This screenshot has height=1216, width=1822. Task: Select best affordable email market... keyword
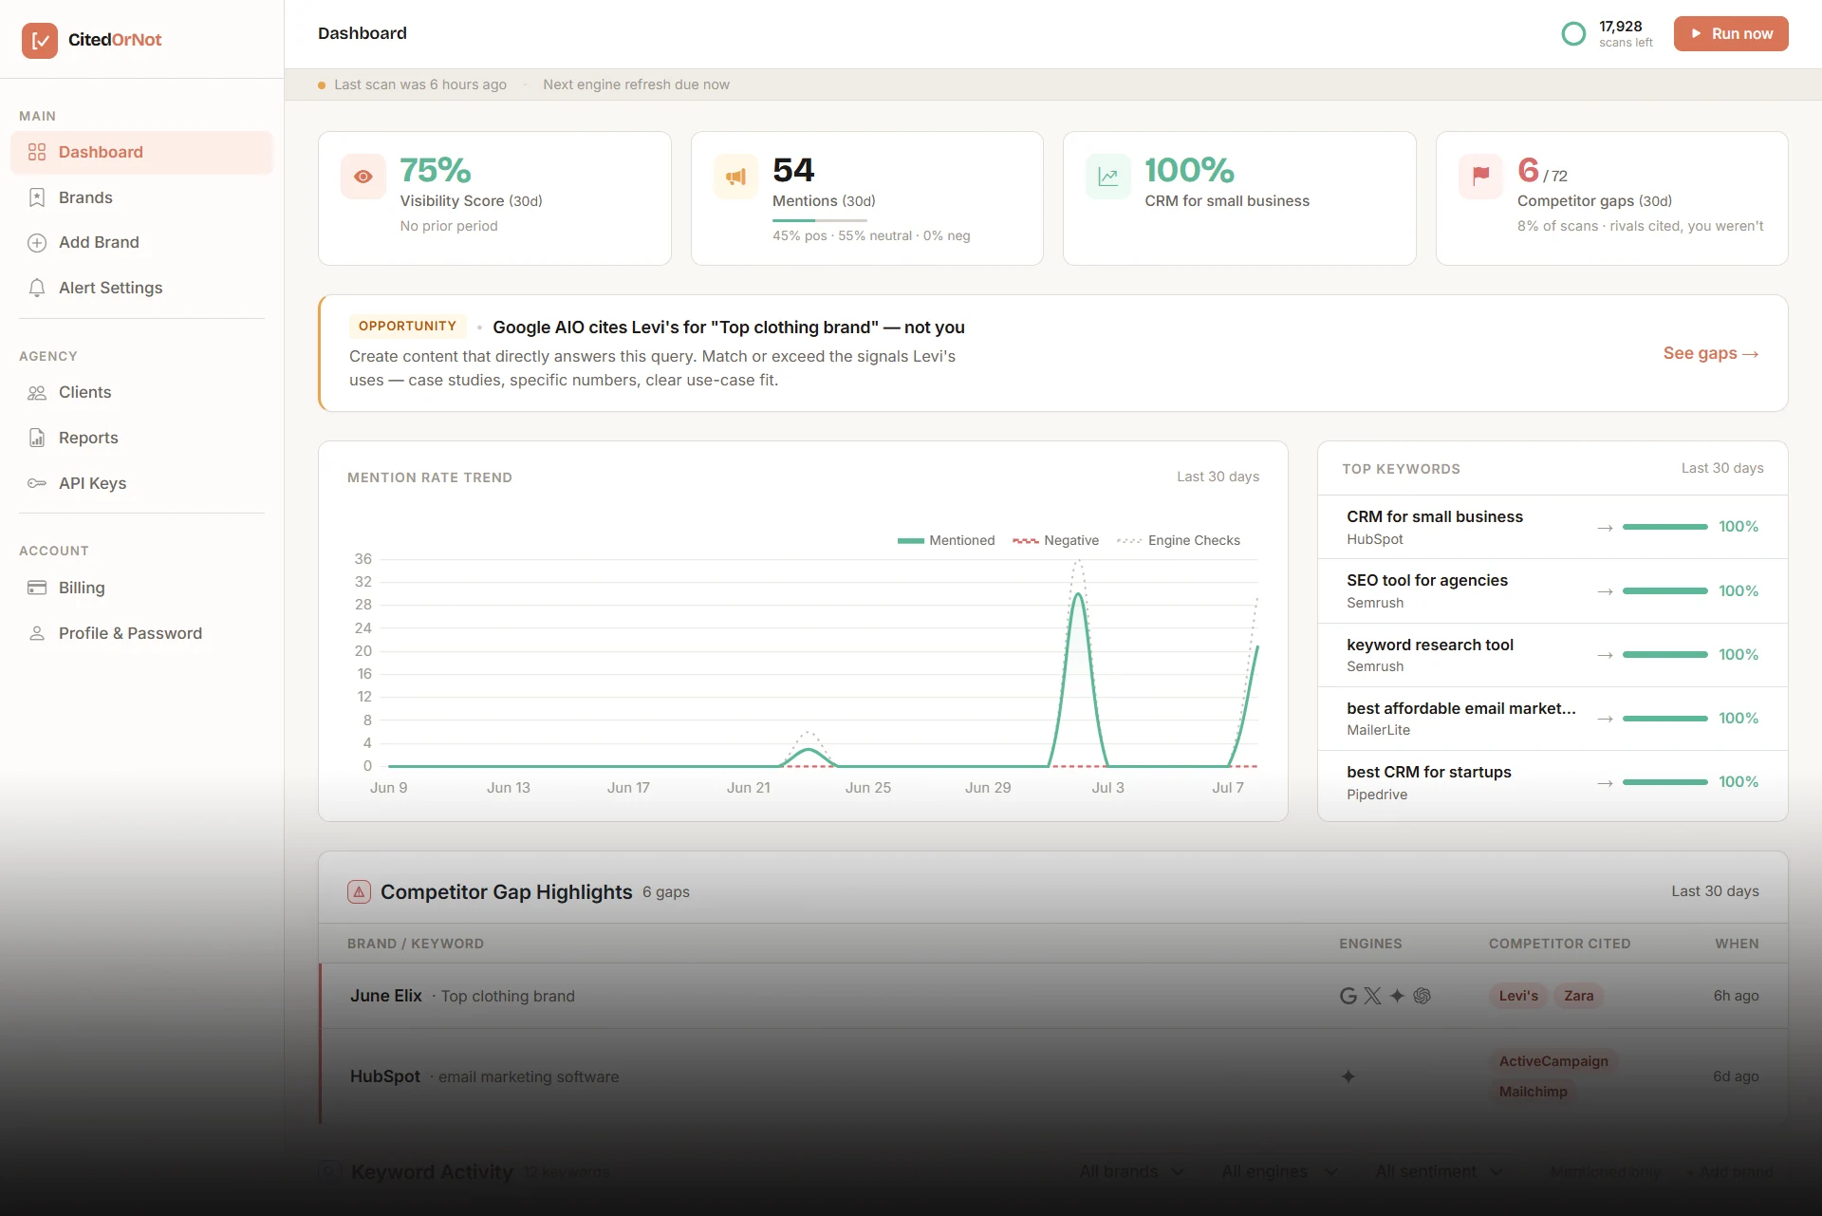click(1552, 719)
